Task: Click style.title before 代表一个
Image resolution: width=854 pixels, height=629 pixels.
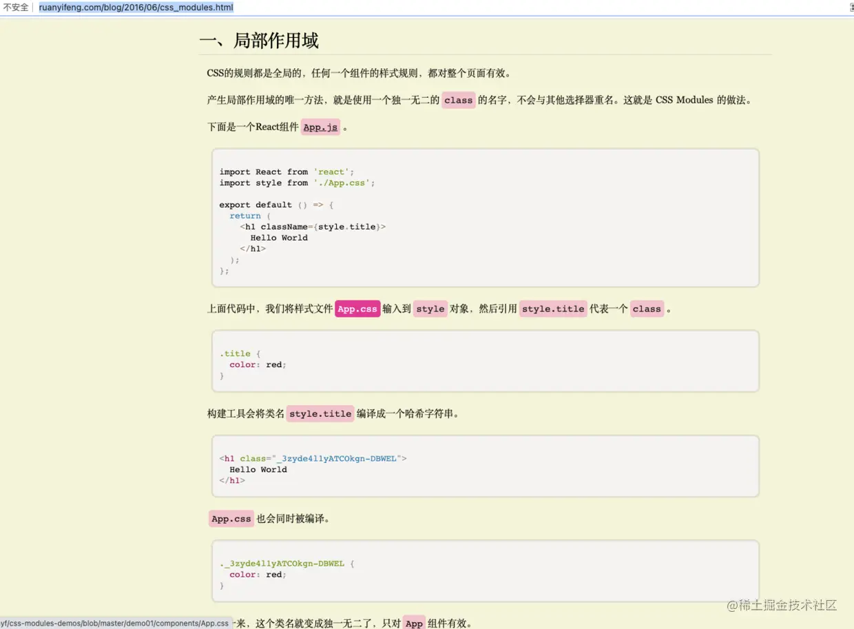Action: coord(553,309)
